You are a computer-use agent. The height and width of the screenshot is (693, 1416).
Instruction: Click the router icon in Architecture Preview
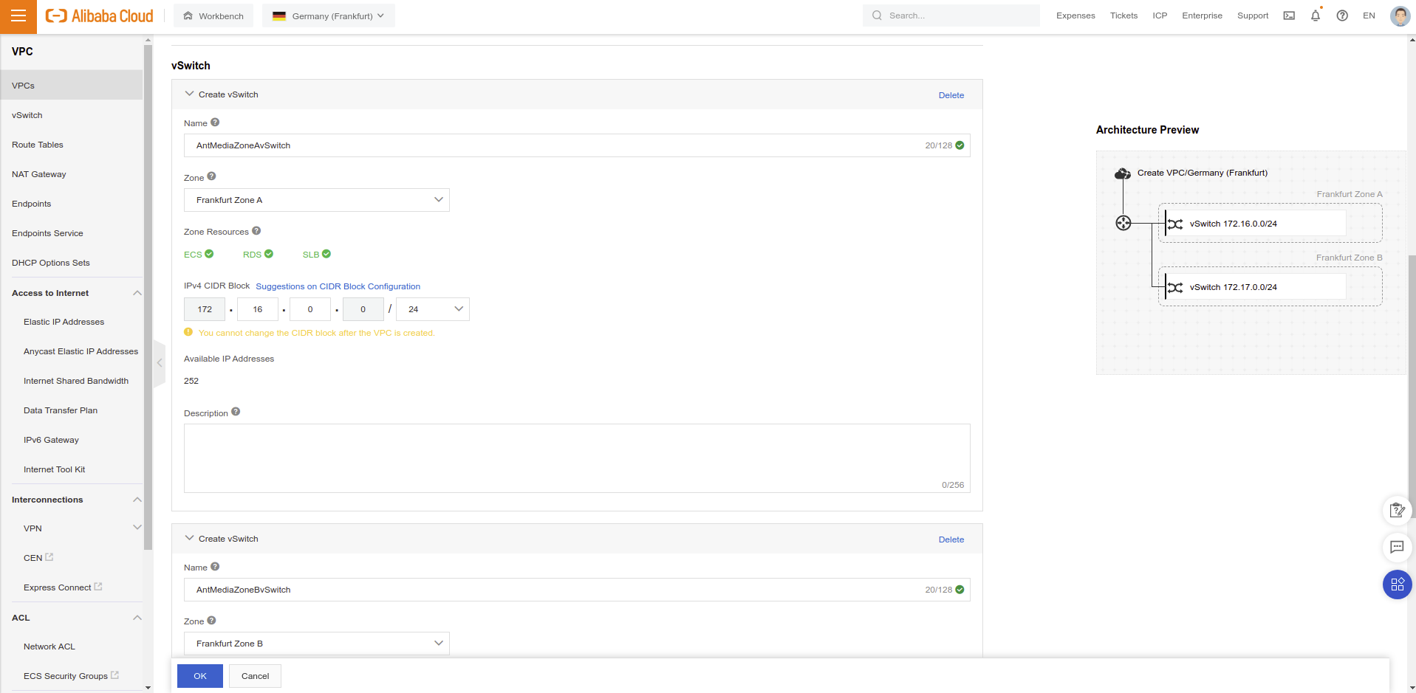point(1123,223)
